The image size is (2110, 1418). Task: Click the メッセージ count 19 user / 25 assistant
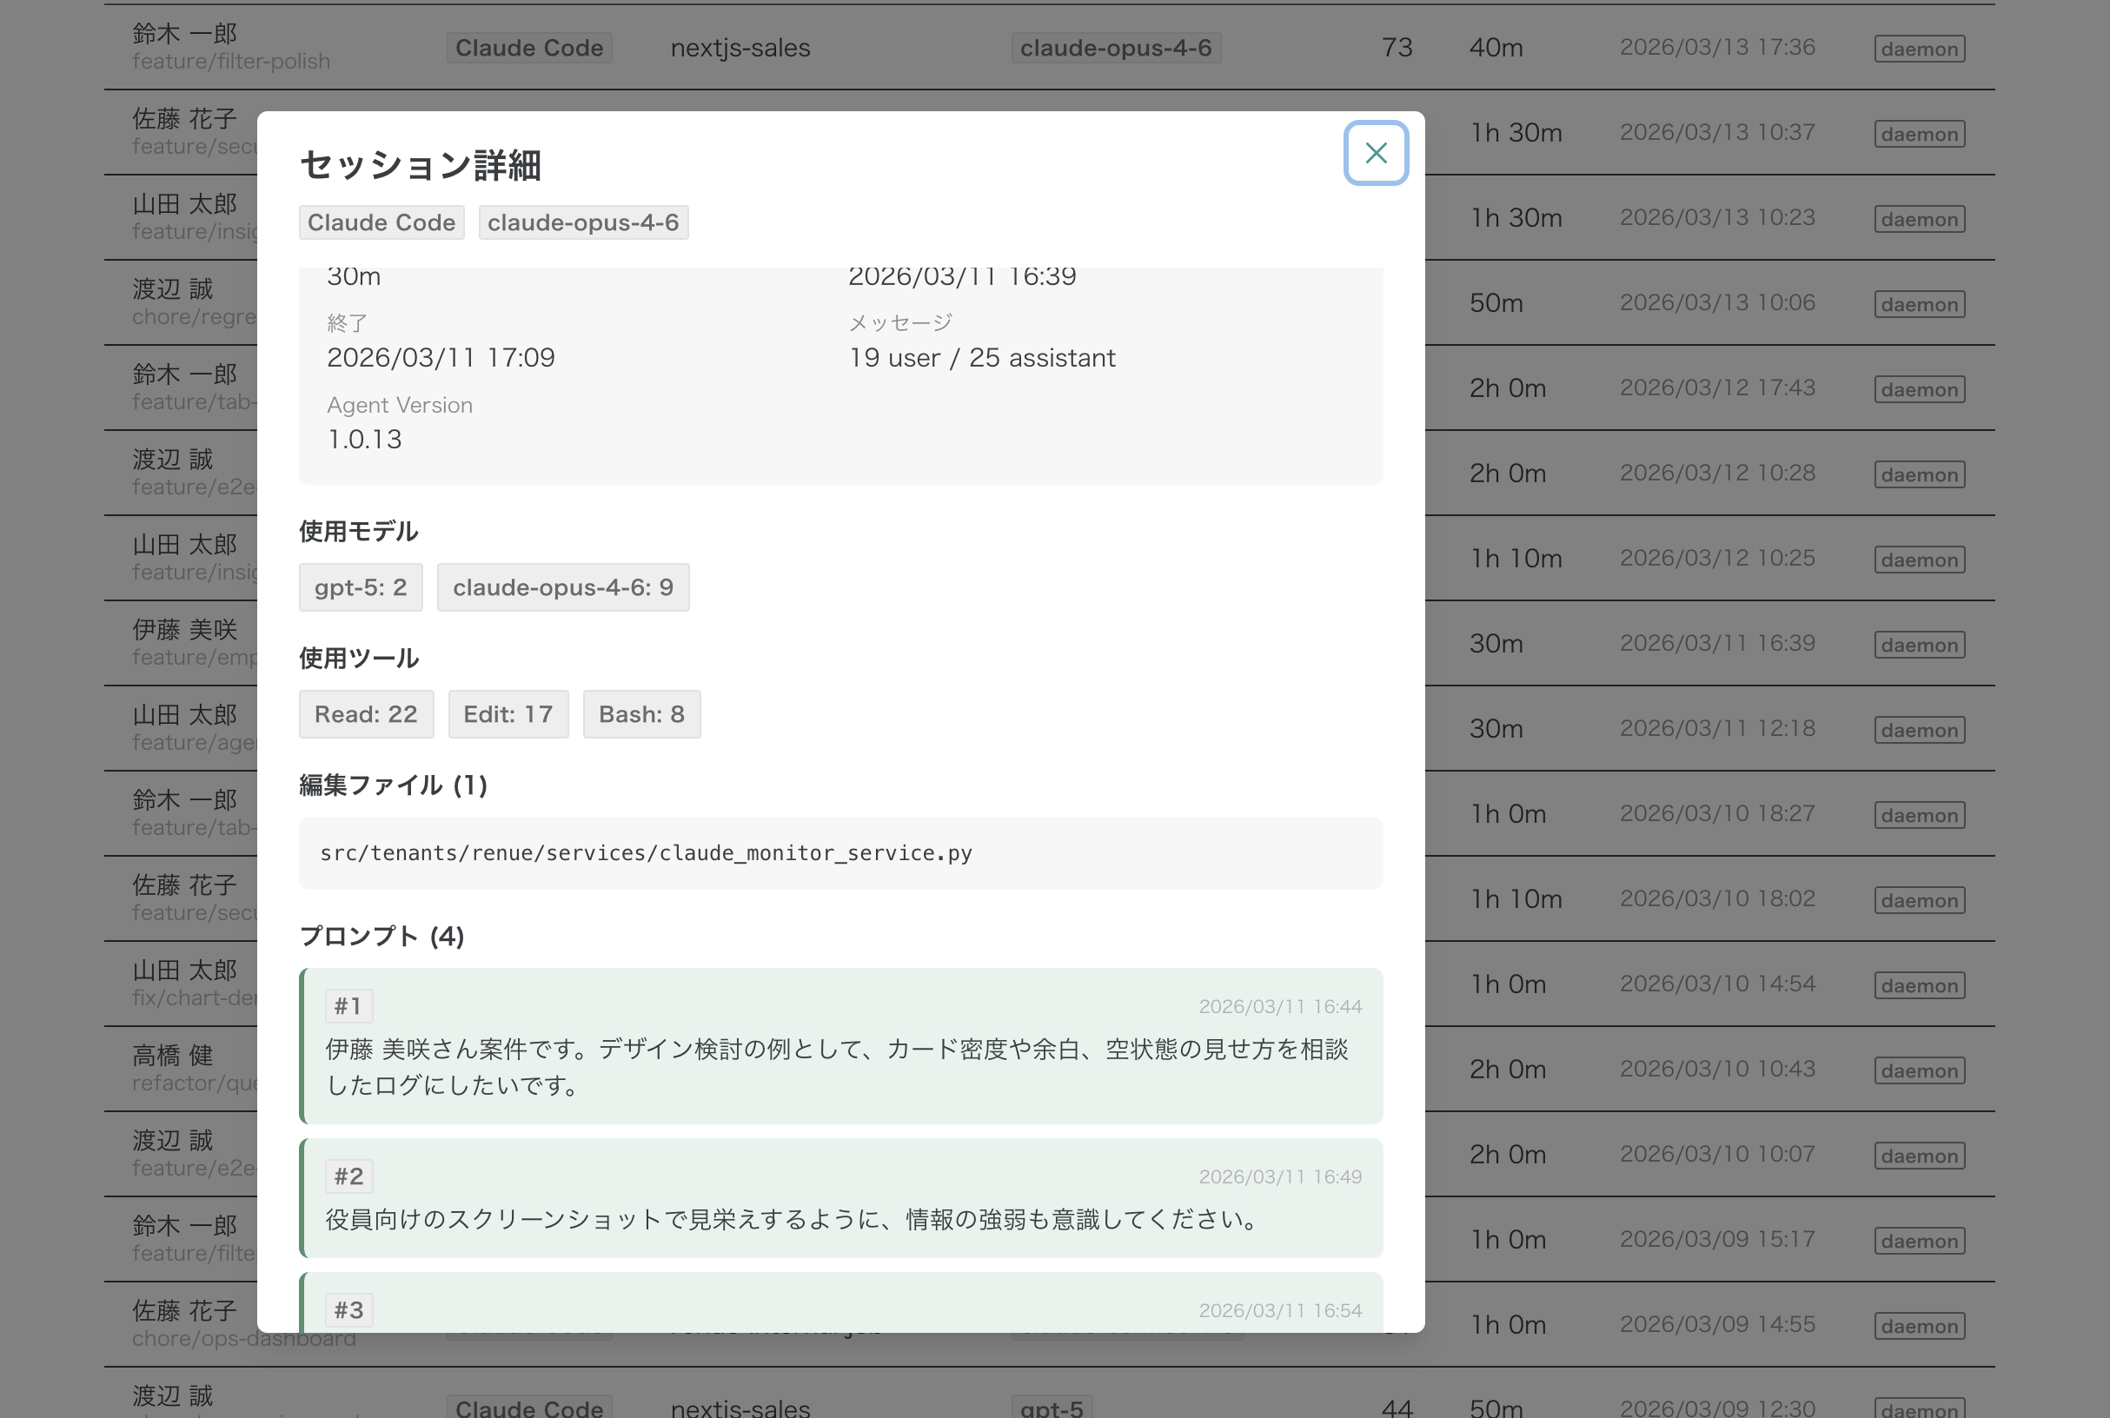(x=982, y=357)
